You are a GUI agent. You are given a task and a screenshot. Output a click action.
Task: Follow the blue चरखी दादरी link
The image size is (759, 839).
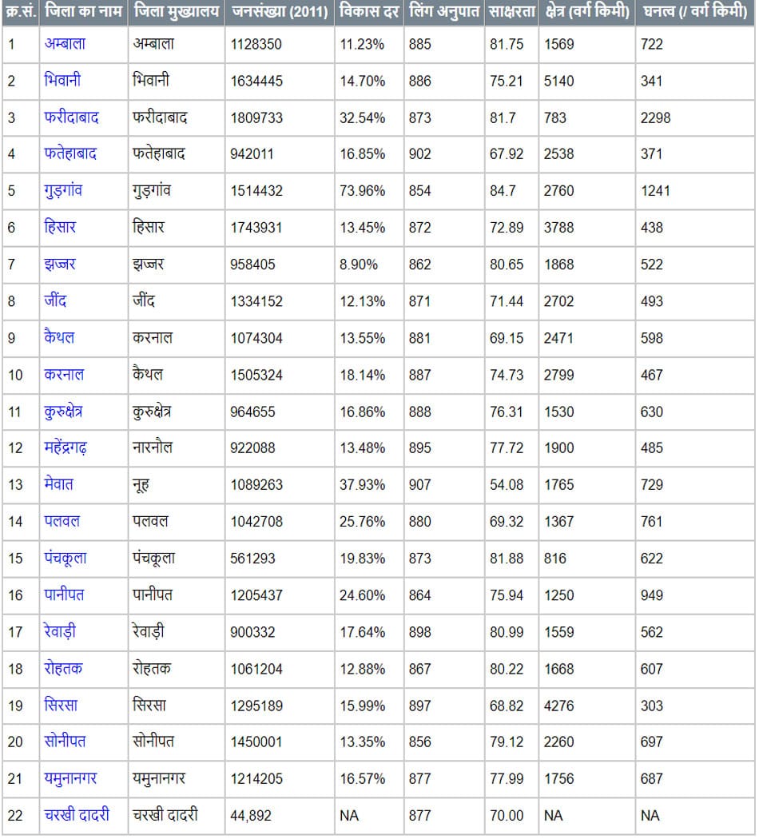[x=77, y=816]
